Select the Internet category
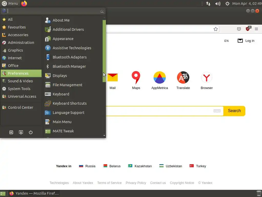262x197 pixels. [21, 58]
